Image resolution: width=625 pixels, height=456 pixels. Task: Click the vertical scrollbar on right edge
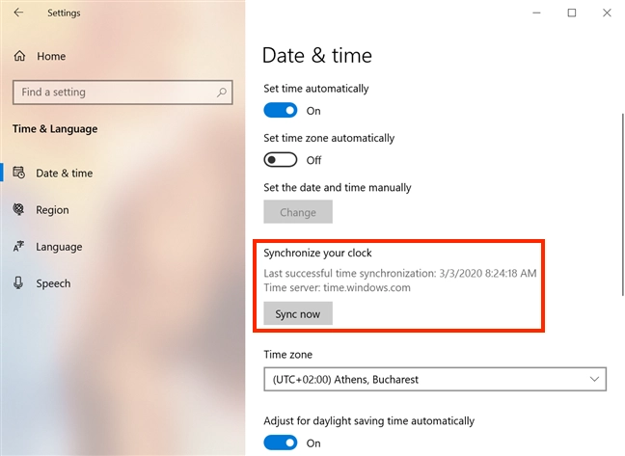(x=622, y=204)
